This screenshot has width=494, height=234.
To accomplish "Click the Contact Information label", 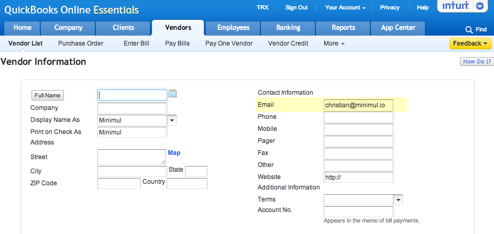I will click(x=286, y=93).
